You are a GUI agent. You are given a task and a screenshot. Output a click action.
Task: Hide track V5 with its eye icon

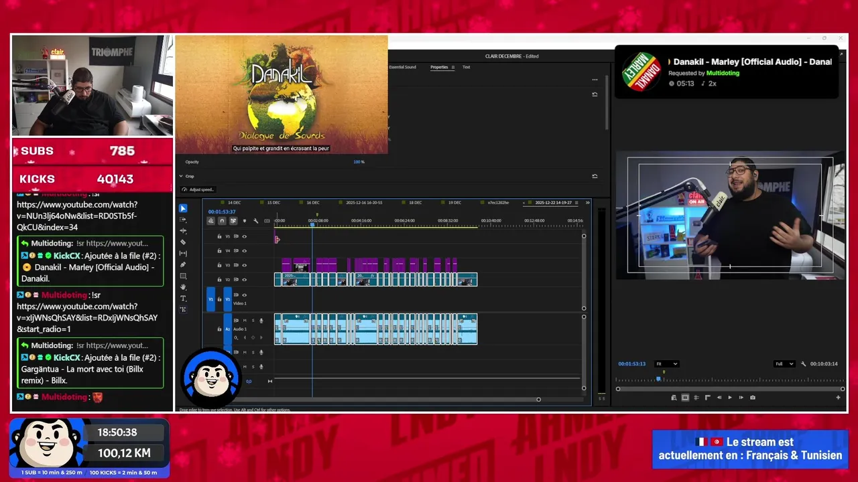(244, 236)
